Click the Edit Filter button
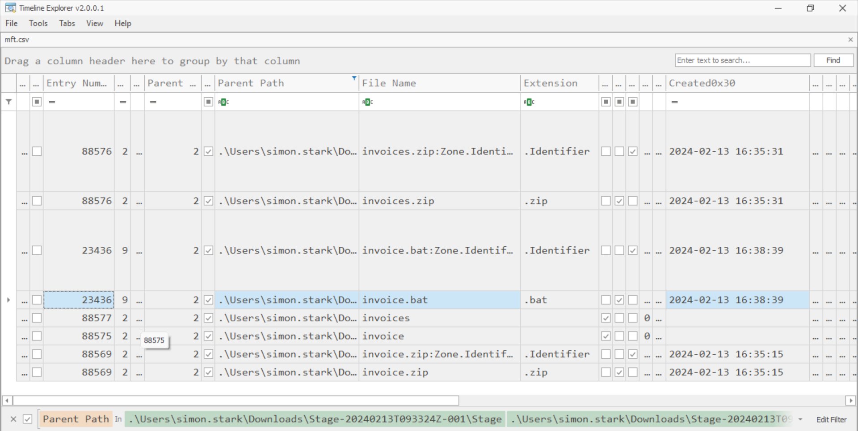 [831, 419]
